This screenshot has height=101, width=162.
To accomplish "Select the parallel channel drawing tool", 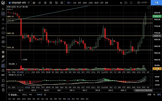I will [x=3, y=28].
